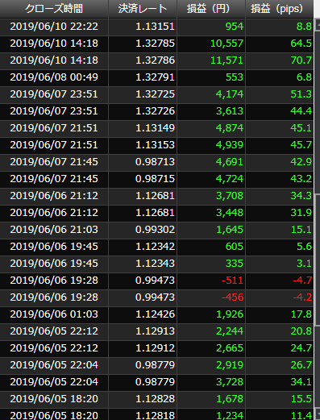Image resolution: width=320 pixels, height=420 pixels.
Task: Select profit cell 553
Action: coord(211,77)
